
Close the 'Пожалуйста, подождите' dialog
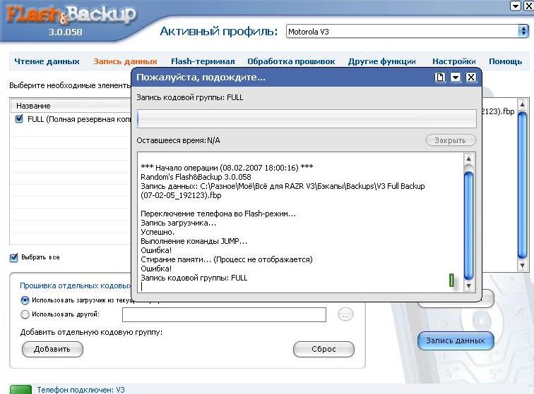pos(471,78)
